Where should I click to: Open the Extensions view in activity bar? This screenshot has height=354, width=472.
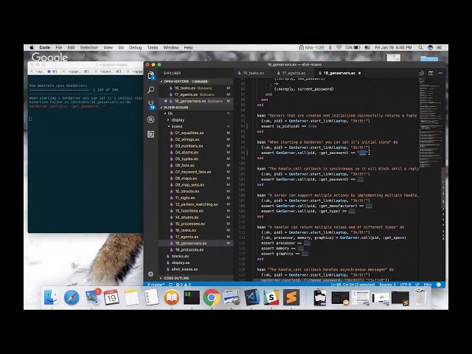pos(151,134)
